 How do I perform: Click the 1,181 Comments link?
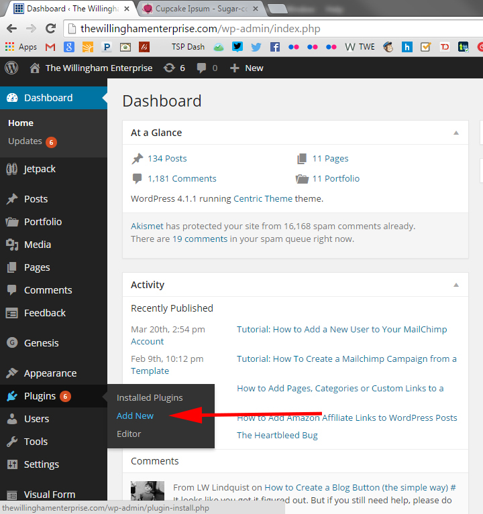coord(182,179)
